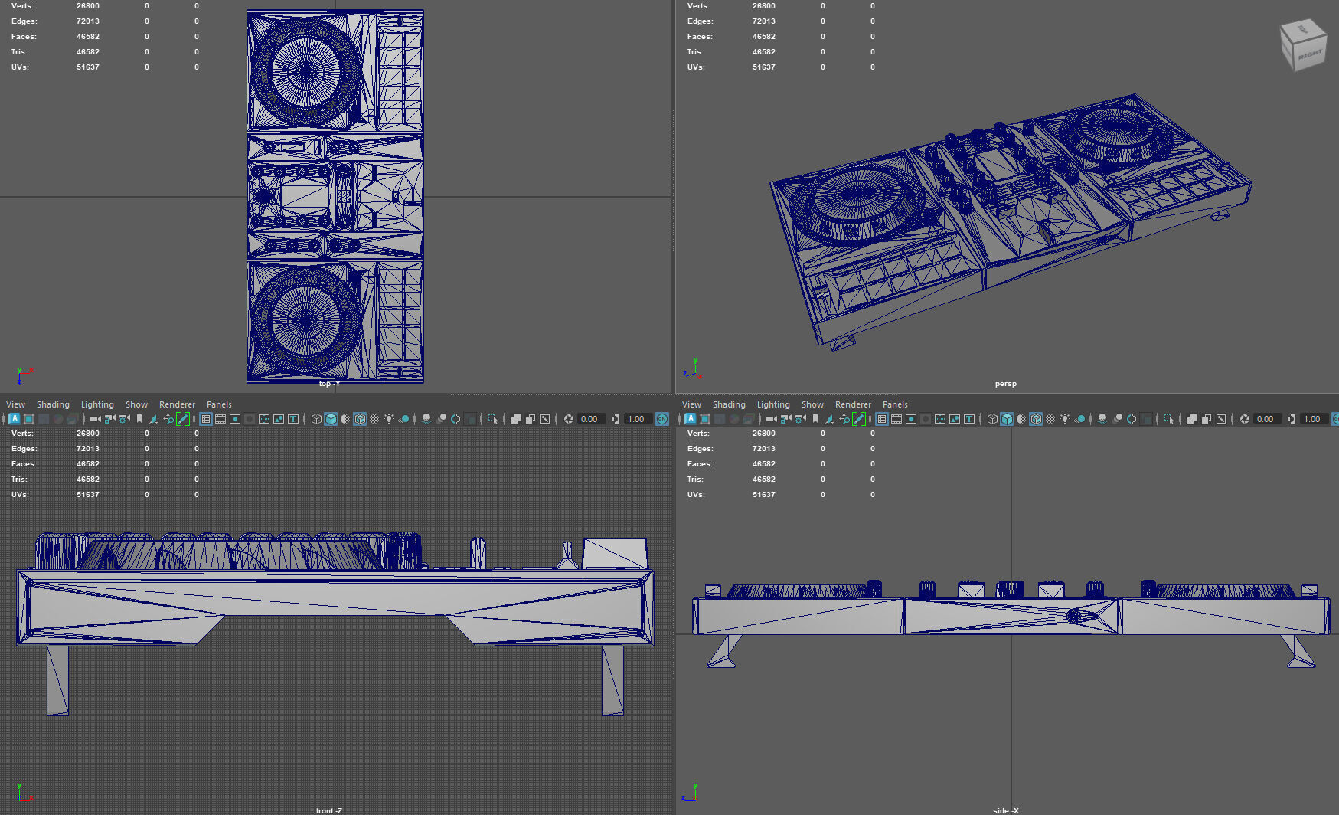Toggle Grid display in side viewport toolbar

point(882,419)
